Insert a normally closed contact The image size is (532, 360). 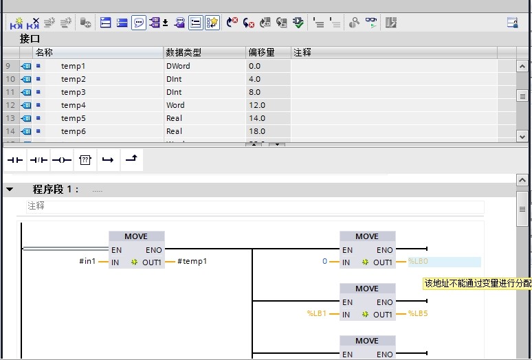[x=38, y=160]
